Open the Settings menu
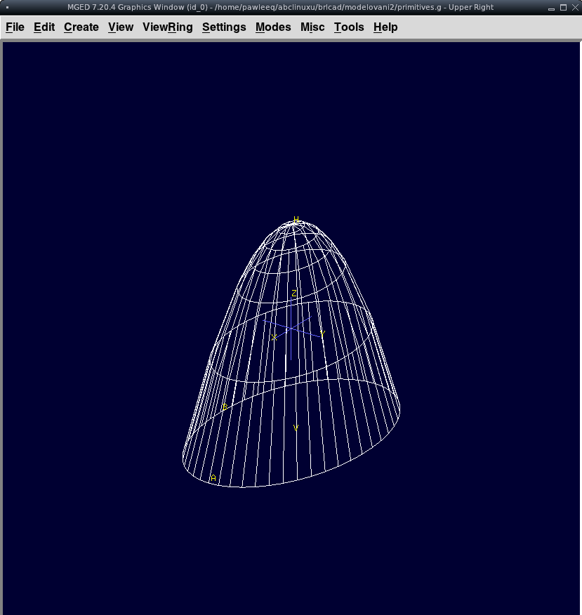Viewport: 582px width, 615px height. (224, 27)
